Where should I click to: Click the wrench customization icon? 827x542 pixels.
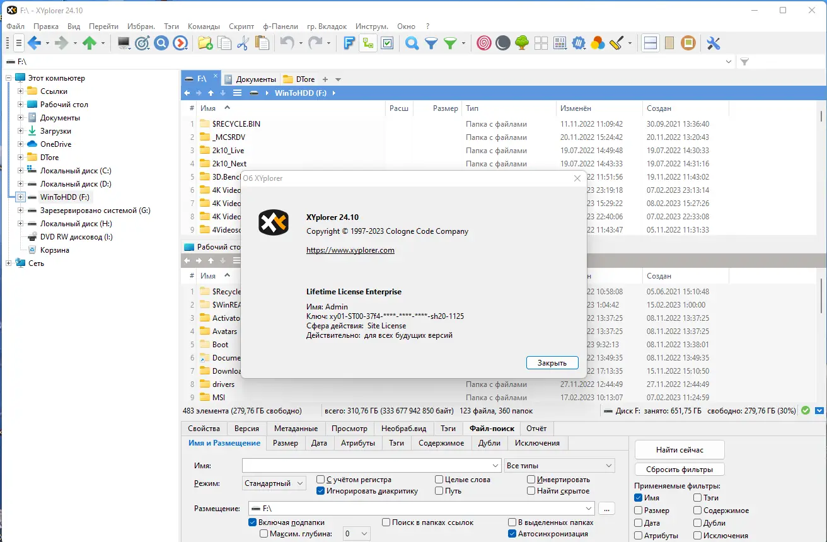[713, 43]
